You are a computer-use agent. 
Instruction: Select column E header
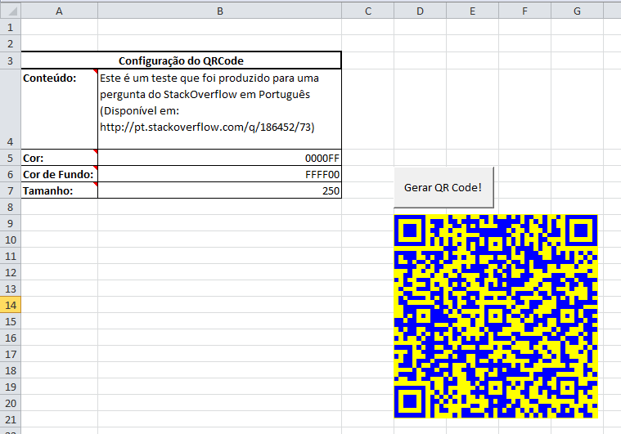472,11
